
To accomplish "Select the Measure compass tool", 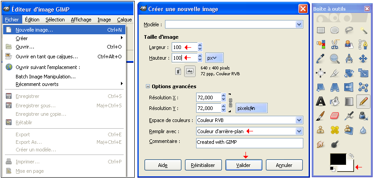I will coord(349,59).
